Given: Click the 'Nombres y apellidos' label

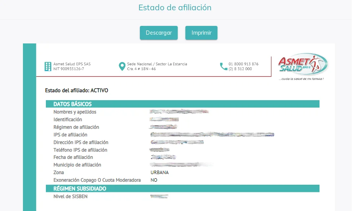Looking at the screenshot, I should point(75,112).
